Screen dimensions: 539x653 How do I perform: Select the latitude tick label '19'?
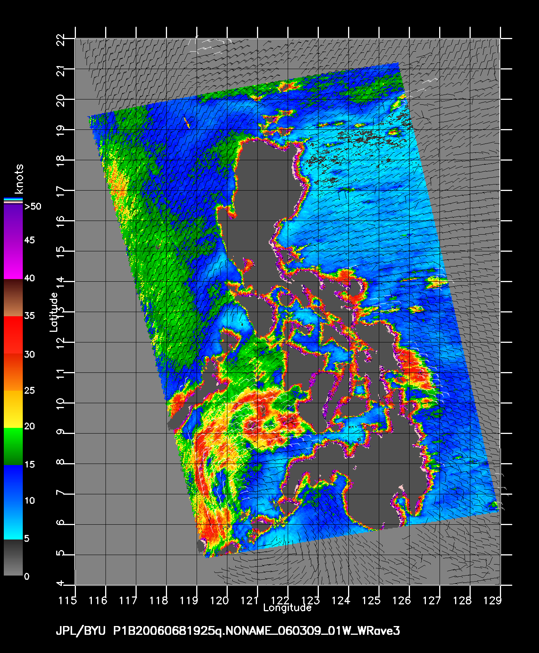point(60,130)
